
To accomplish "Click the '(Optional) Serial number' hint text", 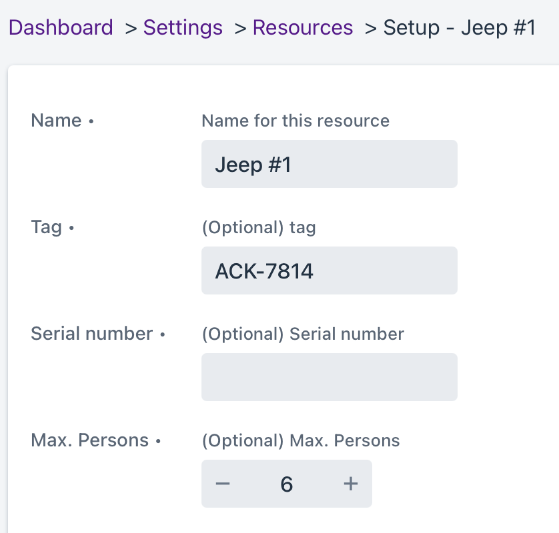I will click(x=303, y=334).
